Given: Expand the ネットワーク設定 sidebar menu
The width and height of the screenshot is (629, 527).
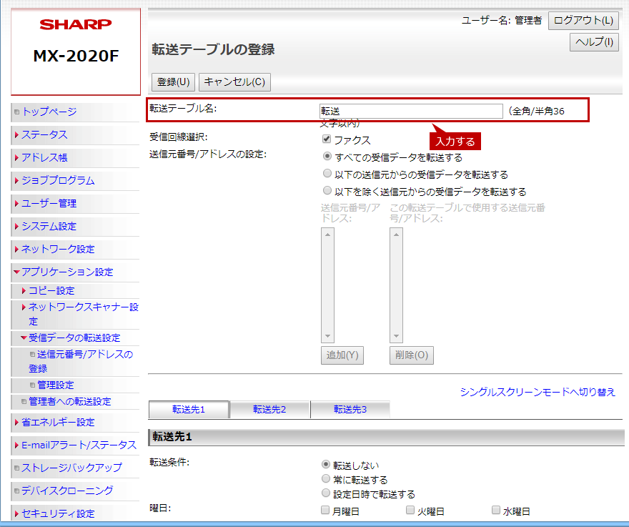Looking at the screenshot, I should point(57,249).
